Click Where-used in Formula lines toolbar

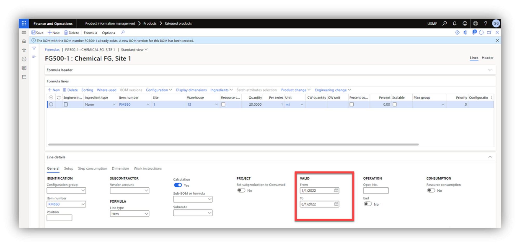[106, 90]
